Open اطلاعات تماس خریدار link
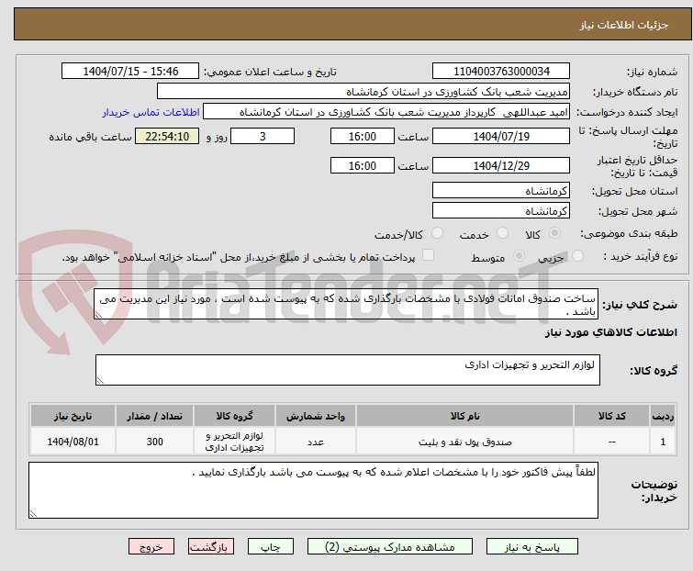 [x=151, y=112]
